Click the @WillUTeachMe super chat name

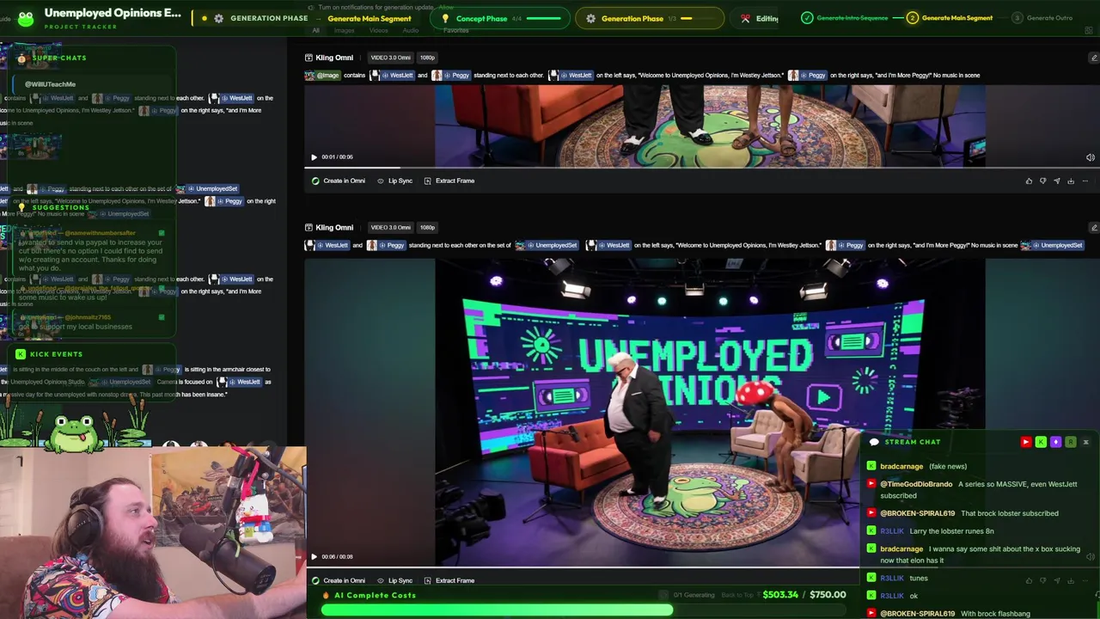coord(50,84)
